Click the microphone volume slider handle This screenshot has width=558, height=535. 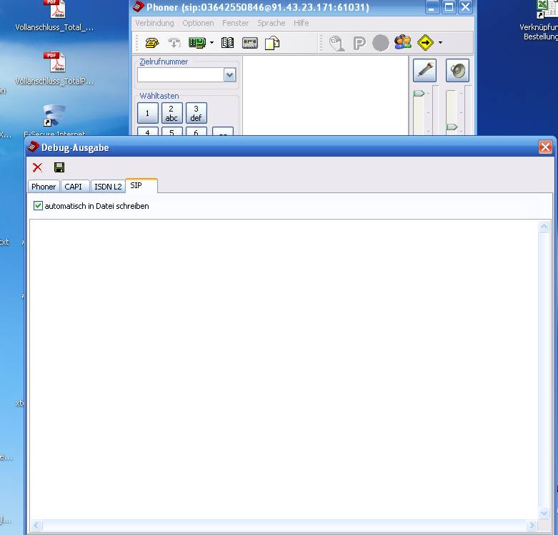pyautogui.click(x=419, y=93)
